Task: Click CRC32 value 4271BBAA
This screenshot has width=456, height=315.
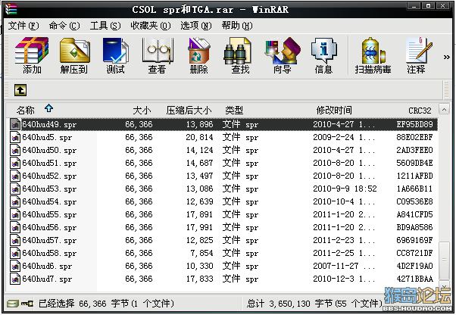Action: click(x=414, y=279)
